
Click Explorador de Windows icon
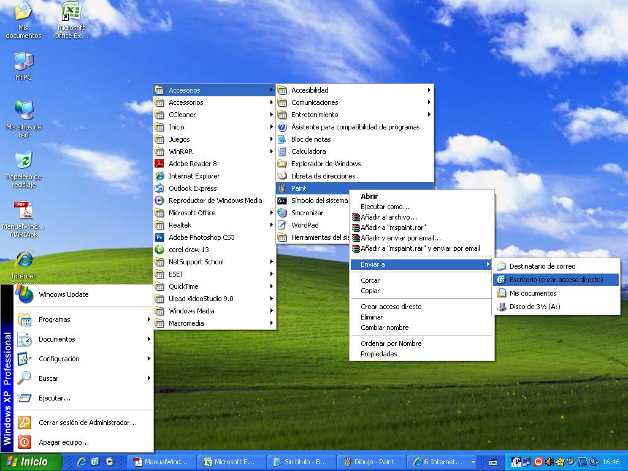(282, 164)
